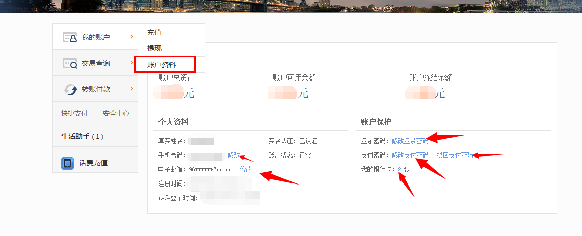Click 修改 next to the phone number
Image resolution: width=582 pixels, height=236 pixels.
tap(233, 155)
